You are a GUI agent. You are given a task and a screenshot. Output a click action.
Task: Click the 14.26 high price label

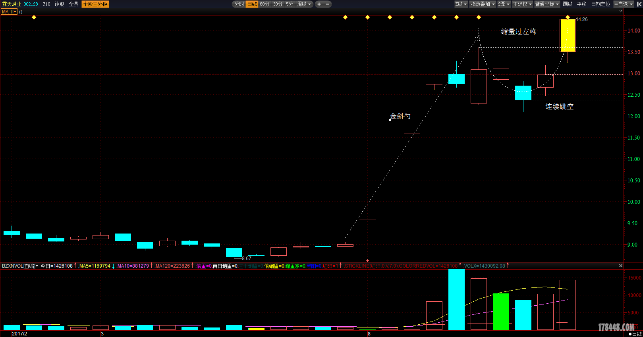[x=582, y=19]
